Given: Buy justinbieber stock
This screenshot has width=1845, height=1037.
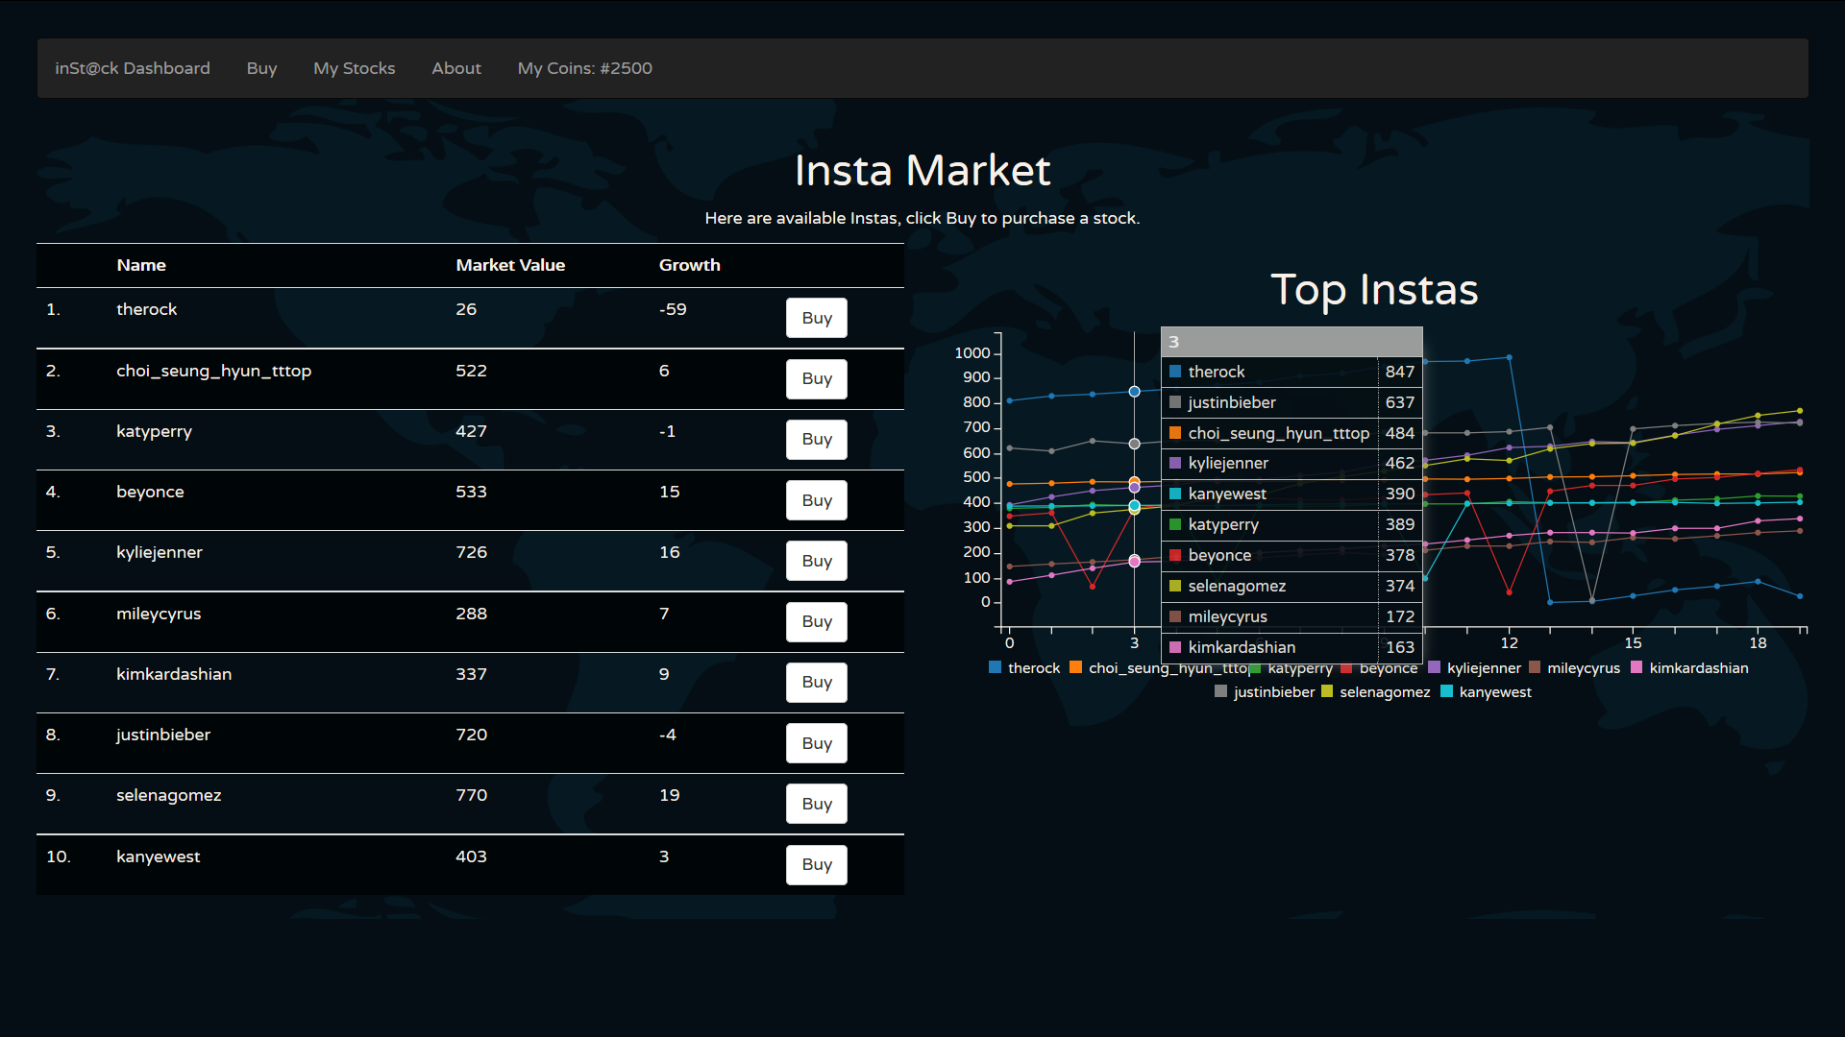Looking at the screenshot, I should click(x=816, y=743).
